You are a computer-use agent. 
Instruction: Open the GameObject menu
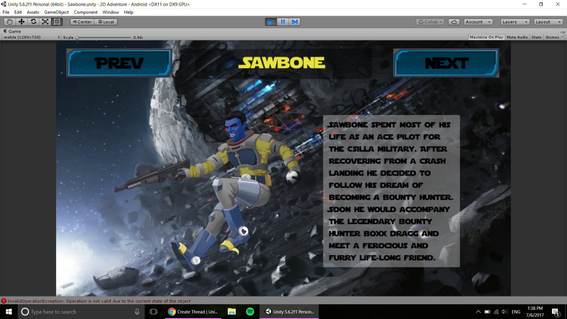pos(56,12)
